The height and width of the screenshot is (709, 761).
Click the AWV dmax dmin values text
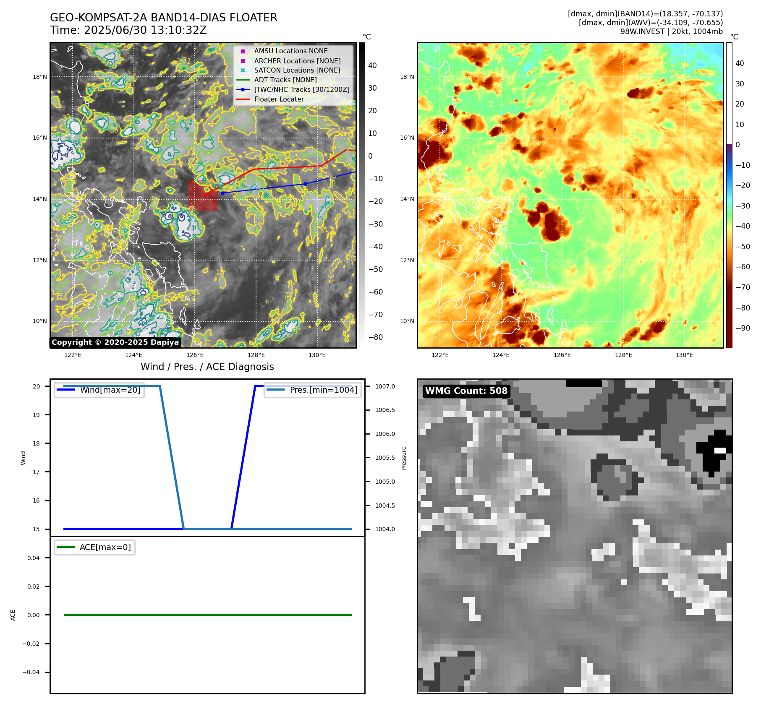(651, 23)
